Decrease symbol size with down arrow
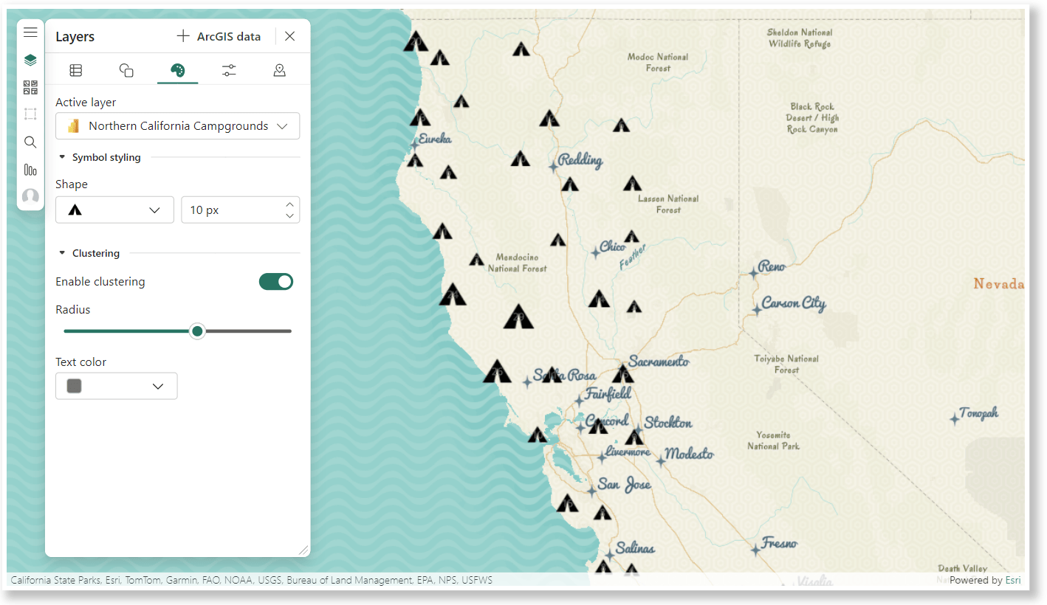Viewport: 1047px width, 605px height. click(x=290, y=216)
